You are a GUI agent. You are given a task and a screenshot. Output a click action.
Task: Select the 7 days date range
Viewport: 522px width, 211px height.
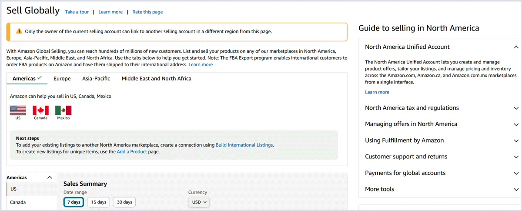tap(74, 202)
